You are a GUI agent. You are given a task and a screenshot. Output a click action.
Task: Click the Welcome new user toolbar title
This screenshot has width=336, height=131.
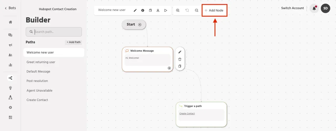coord(112,10)
